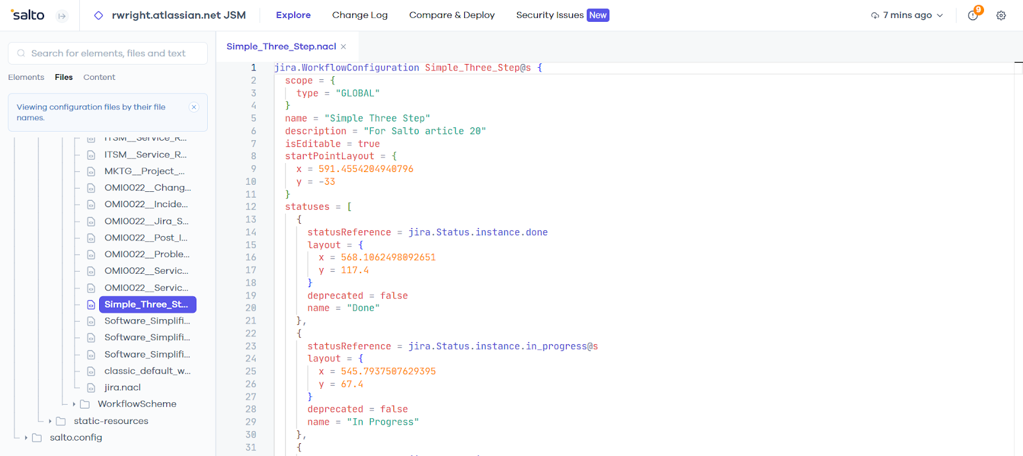
Task: Open OMI0022__Jira_S file in tree
Action: click(x=146, y=221)
